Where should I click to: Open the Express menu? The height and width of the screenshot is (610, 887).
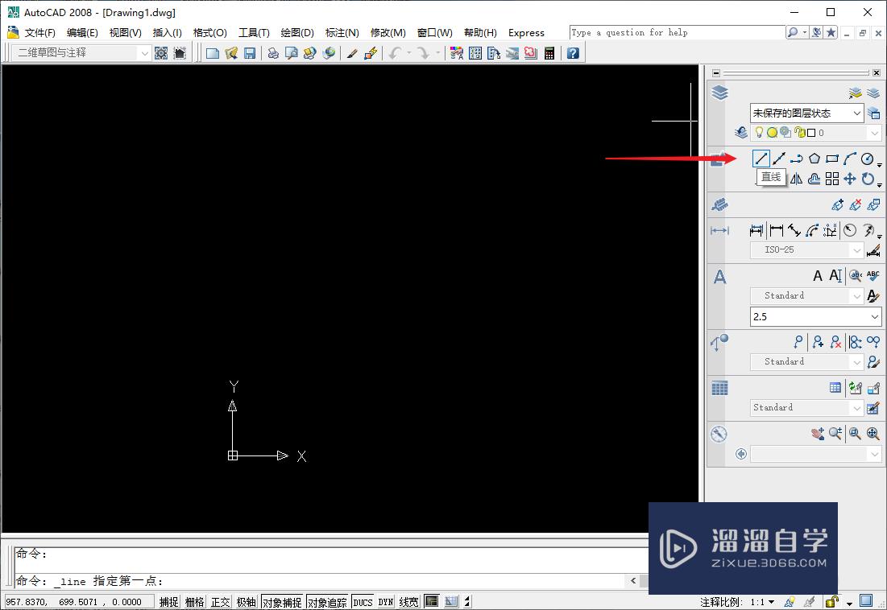coord(526,32)
